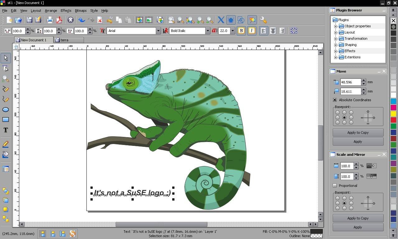
Task: Open preferences with the wrench icon
Action: click(263, 20)
